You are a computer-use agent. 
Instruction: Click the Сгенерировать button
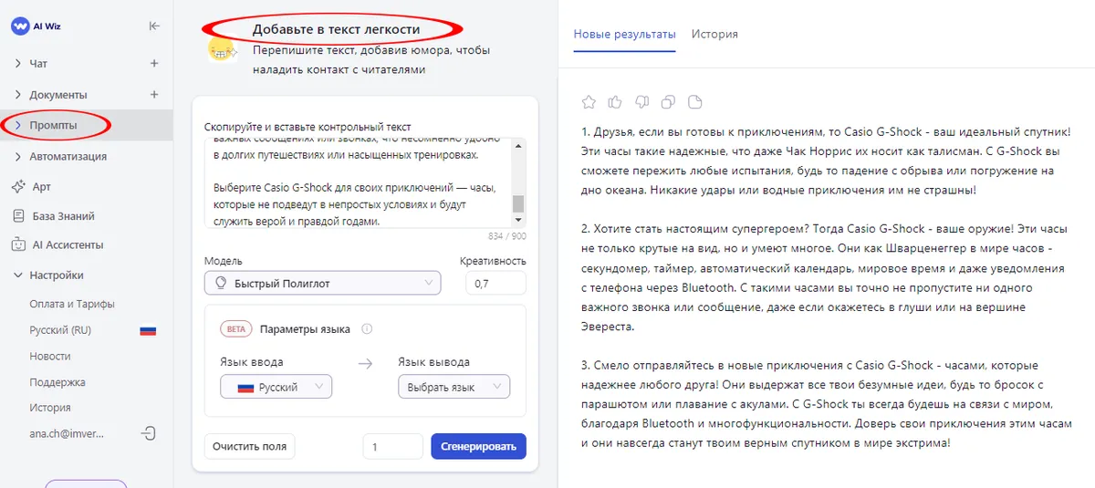tap(478, 446)
